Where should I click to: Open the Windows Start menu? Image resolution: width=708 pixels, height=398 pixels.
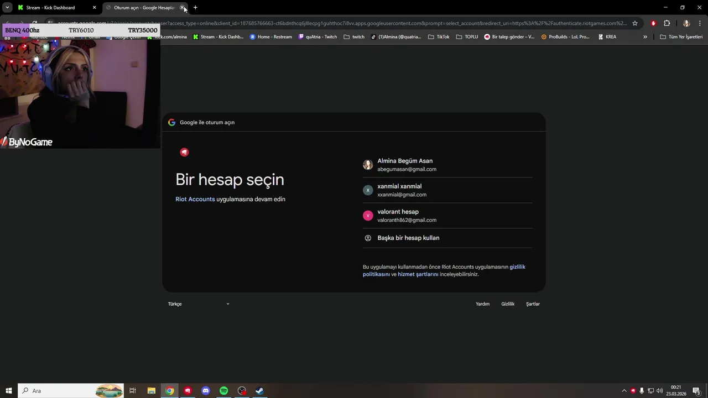[x=9, y=391]
